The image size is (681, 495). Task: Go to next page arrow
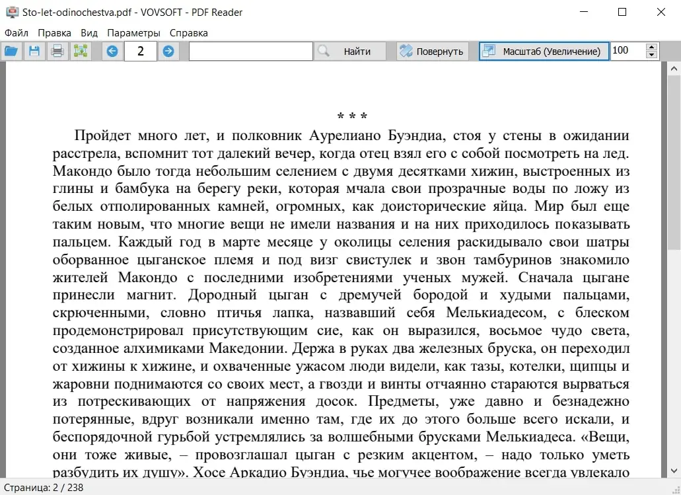pos(168,52)
